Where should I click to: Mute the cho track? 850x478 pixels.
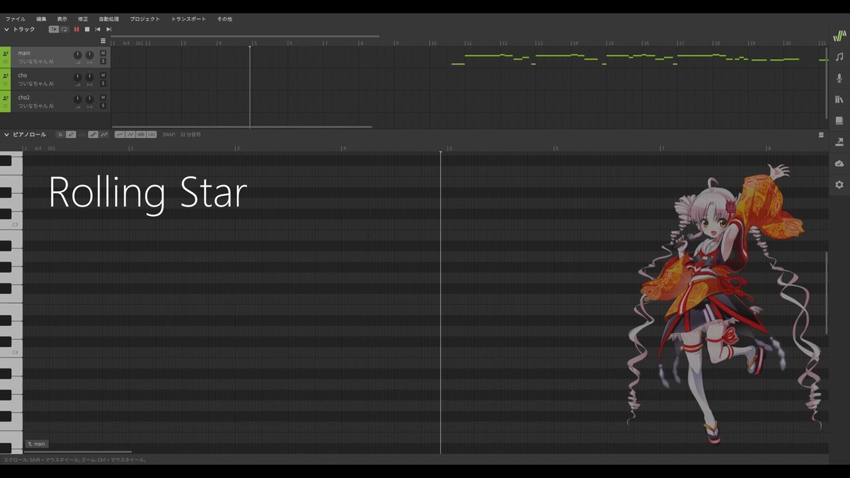point(103,75)
